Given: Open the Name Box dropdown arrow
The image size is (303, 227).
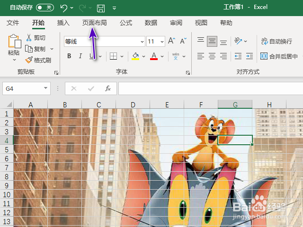Looking at the screenshot, I should coord(46,88).
